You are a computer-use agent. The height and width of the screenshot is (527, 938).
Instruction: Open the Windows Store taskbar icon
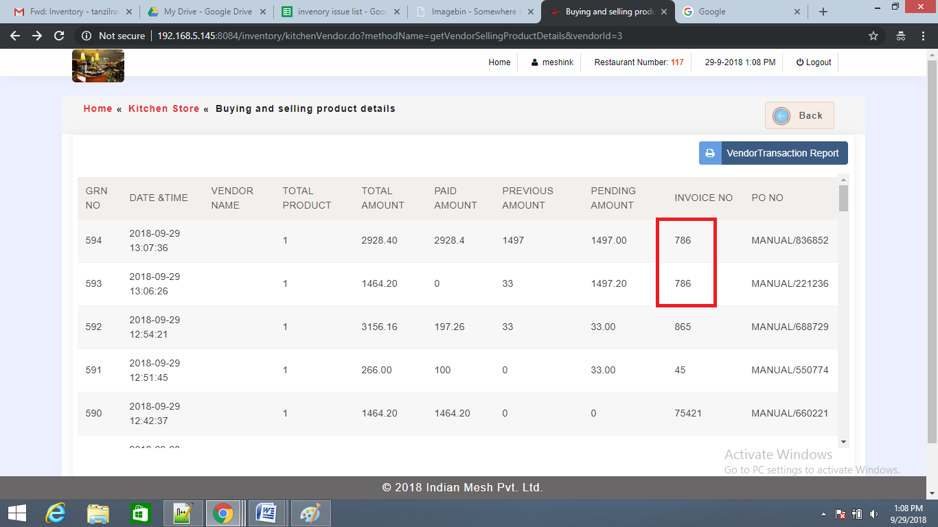click(x=140, y=513)
